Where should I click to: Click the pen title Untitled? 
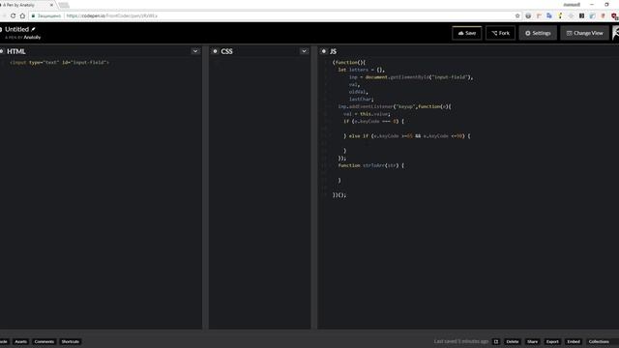click(x=17, y=29)
